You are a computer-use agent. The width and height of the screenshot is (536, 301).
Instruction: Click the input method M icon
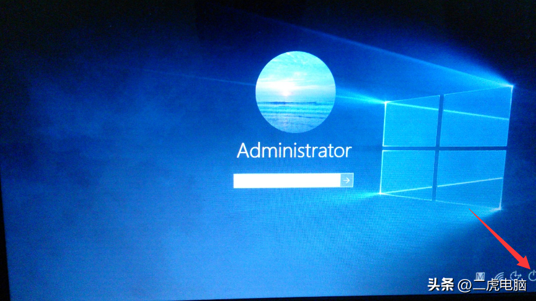coord(481,274)
